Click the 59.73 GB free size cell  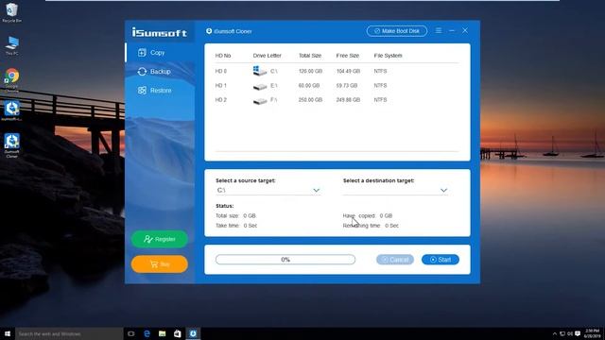[347, 85]
